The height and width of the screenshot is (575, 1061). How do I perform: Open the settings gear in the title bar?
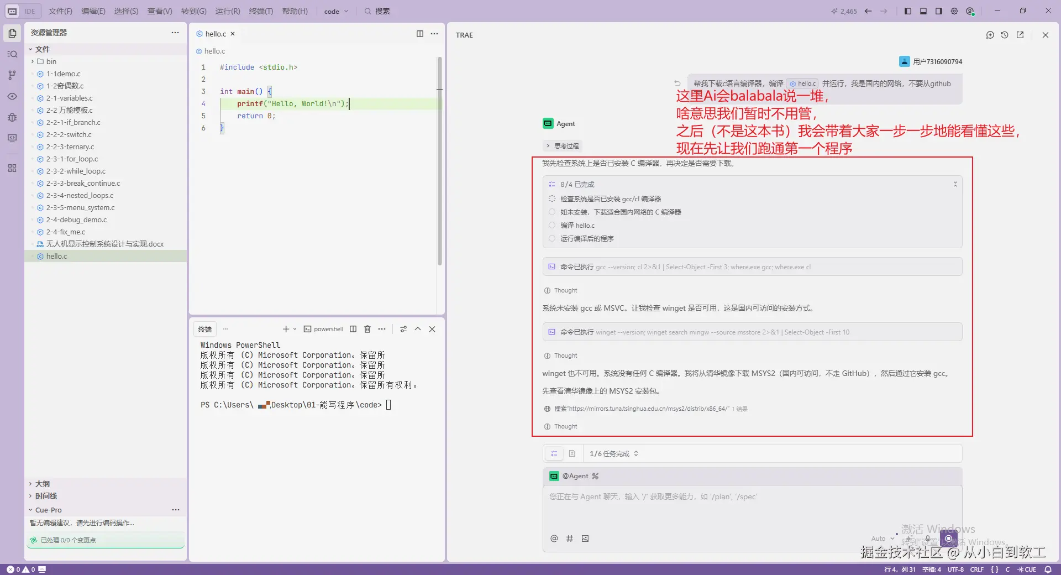[954, 11]
